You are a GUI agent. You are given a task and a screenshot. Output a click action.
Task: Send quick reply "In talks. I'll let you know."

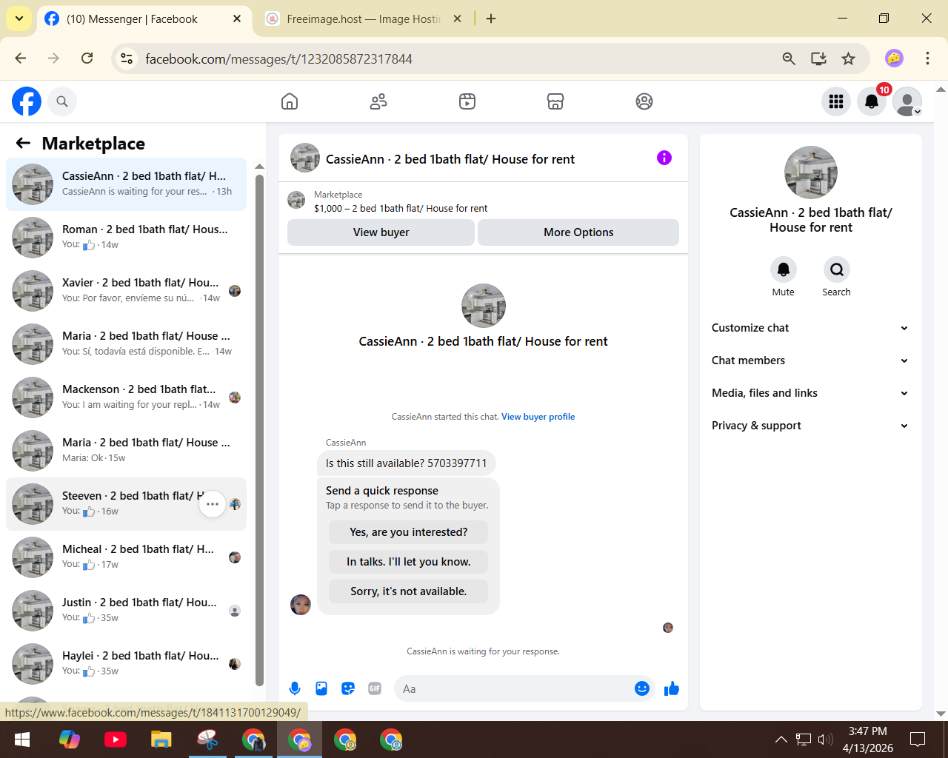pyautogui.click(x=409, y=562)
